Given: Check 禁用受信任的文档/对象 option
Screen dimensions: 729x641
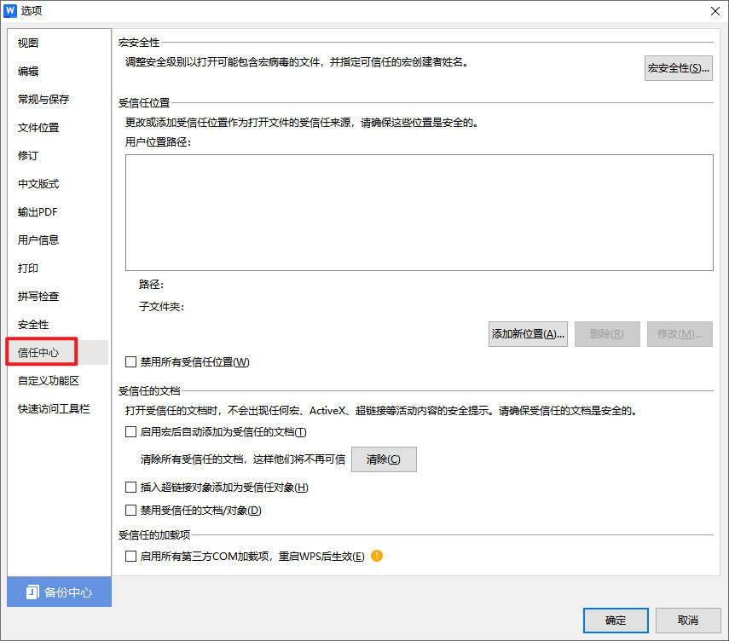Looking at the screenshot, I should [132, 510].
